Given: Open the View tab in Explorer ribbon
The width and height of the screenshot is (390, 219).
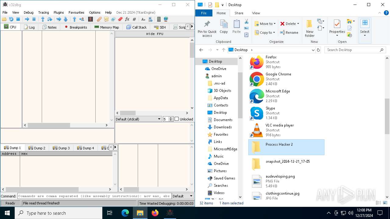Looking at the screenshot, I should point(256,13).
